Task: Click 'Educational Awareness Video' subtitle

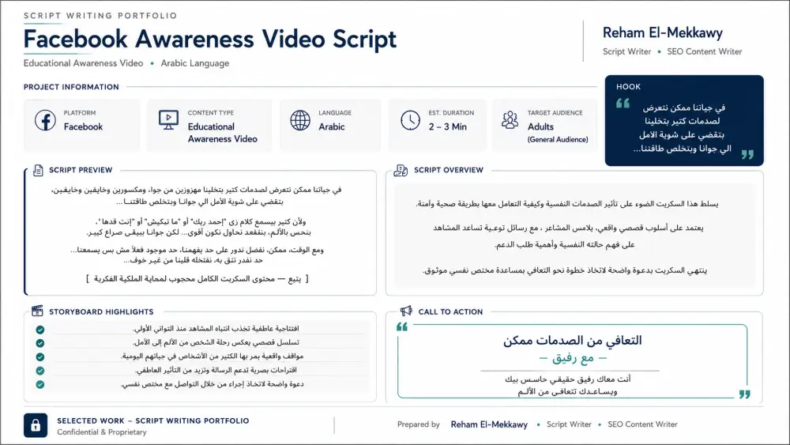Action: [x=83, y=63]
